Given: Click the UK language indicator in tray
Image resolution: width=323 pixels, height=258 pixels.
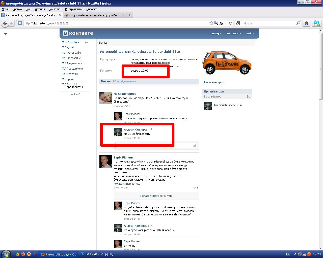Looking at the screenshot, I should pos(288,254).
